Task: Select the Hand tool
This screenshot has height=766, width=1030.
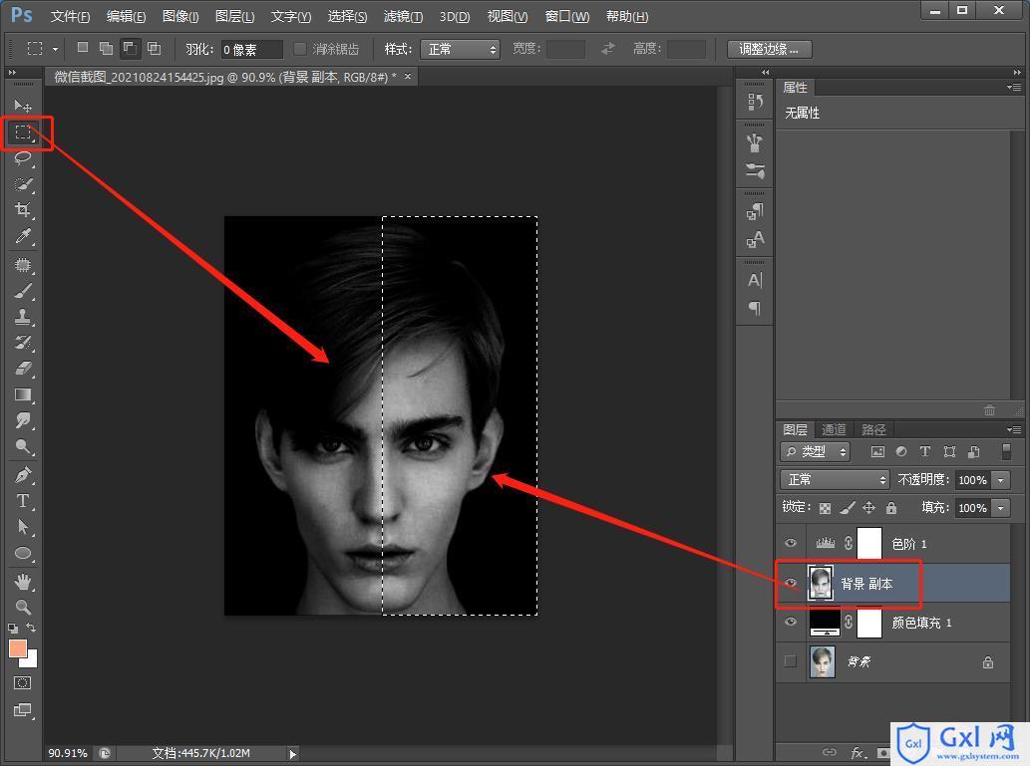Action: tap(23, 582)
